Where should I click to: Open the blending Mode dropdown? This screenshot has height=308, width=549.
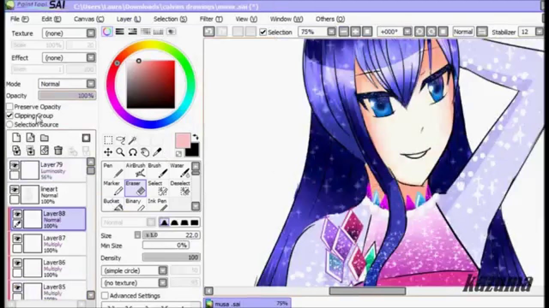67,84
